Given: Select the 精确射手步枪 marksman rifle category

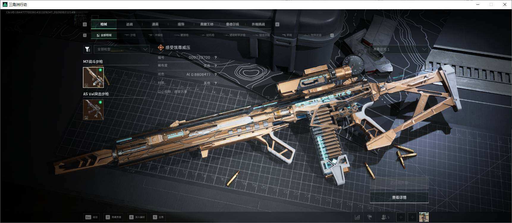Looking at the screenshot, I should coord(235,35).
